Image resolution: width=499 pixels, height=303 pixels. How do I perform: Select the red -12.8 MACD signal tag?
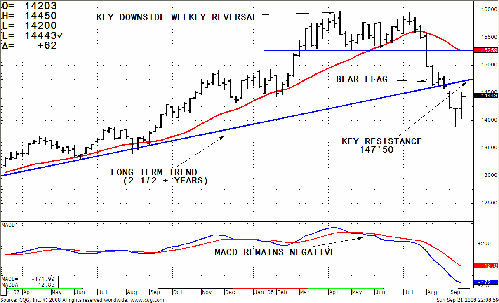pyautogui.click(x=486, y=266)
